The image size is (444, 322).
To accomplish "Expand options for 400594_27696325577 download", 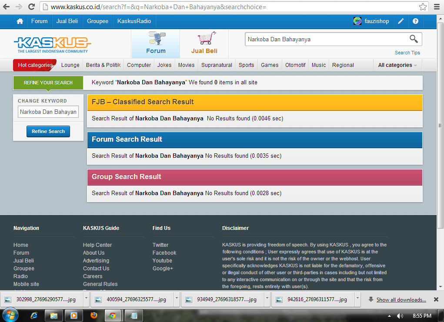I will click(x=177, y=299).
